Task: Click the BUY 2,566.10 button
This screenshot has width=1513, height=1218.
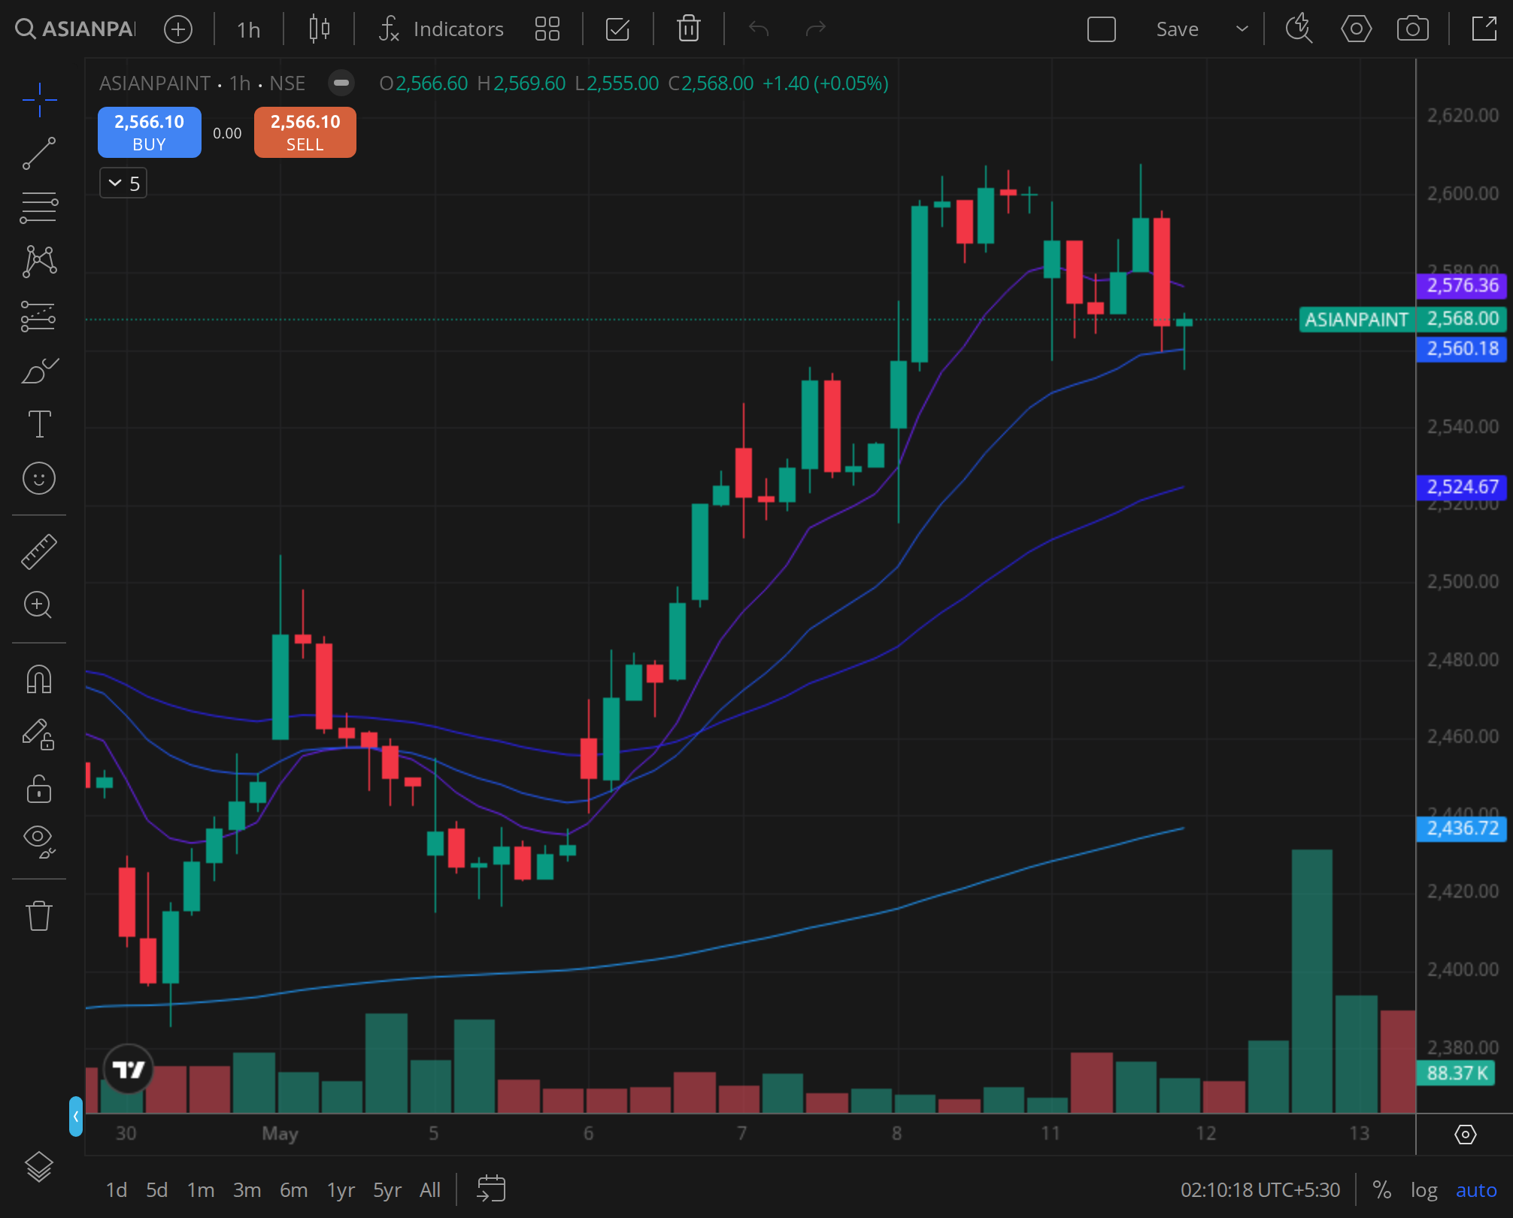Action: coord(150,132)
